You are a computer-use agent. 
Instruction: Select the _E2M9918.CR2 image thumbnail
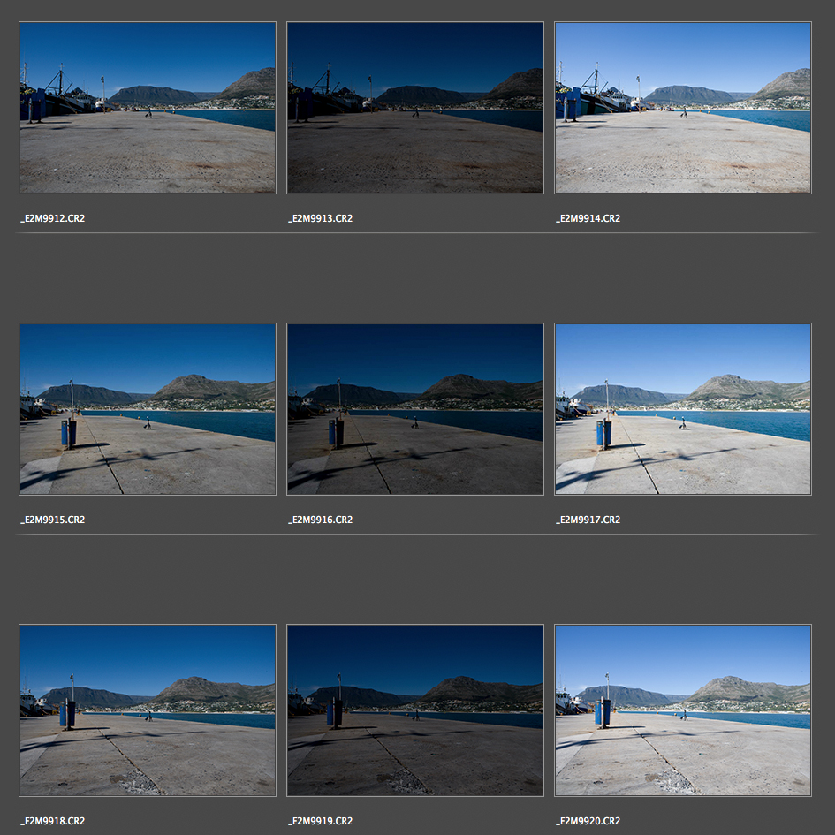pyautogui.click(x=147, y=710)
